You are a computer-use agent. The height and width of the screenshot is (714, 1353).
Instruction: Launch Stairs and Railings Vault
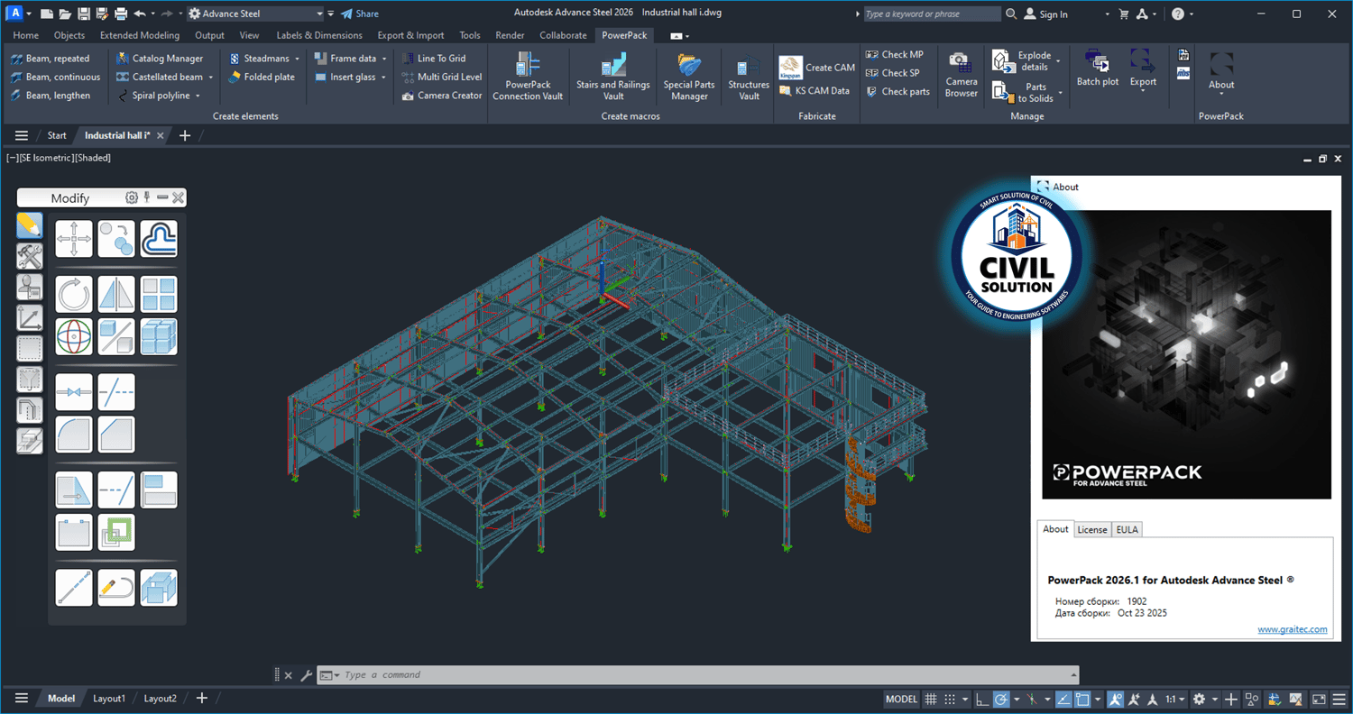coord(613,76)
